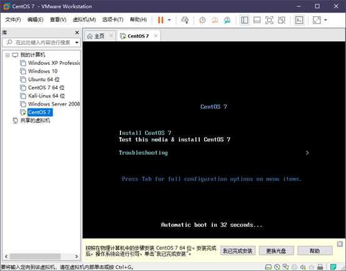Click the library horizontal scrollbar thumb
The image size is (346, 271).
point(36,257)
